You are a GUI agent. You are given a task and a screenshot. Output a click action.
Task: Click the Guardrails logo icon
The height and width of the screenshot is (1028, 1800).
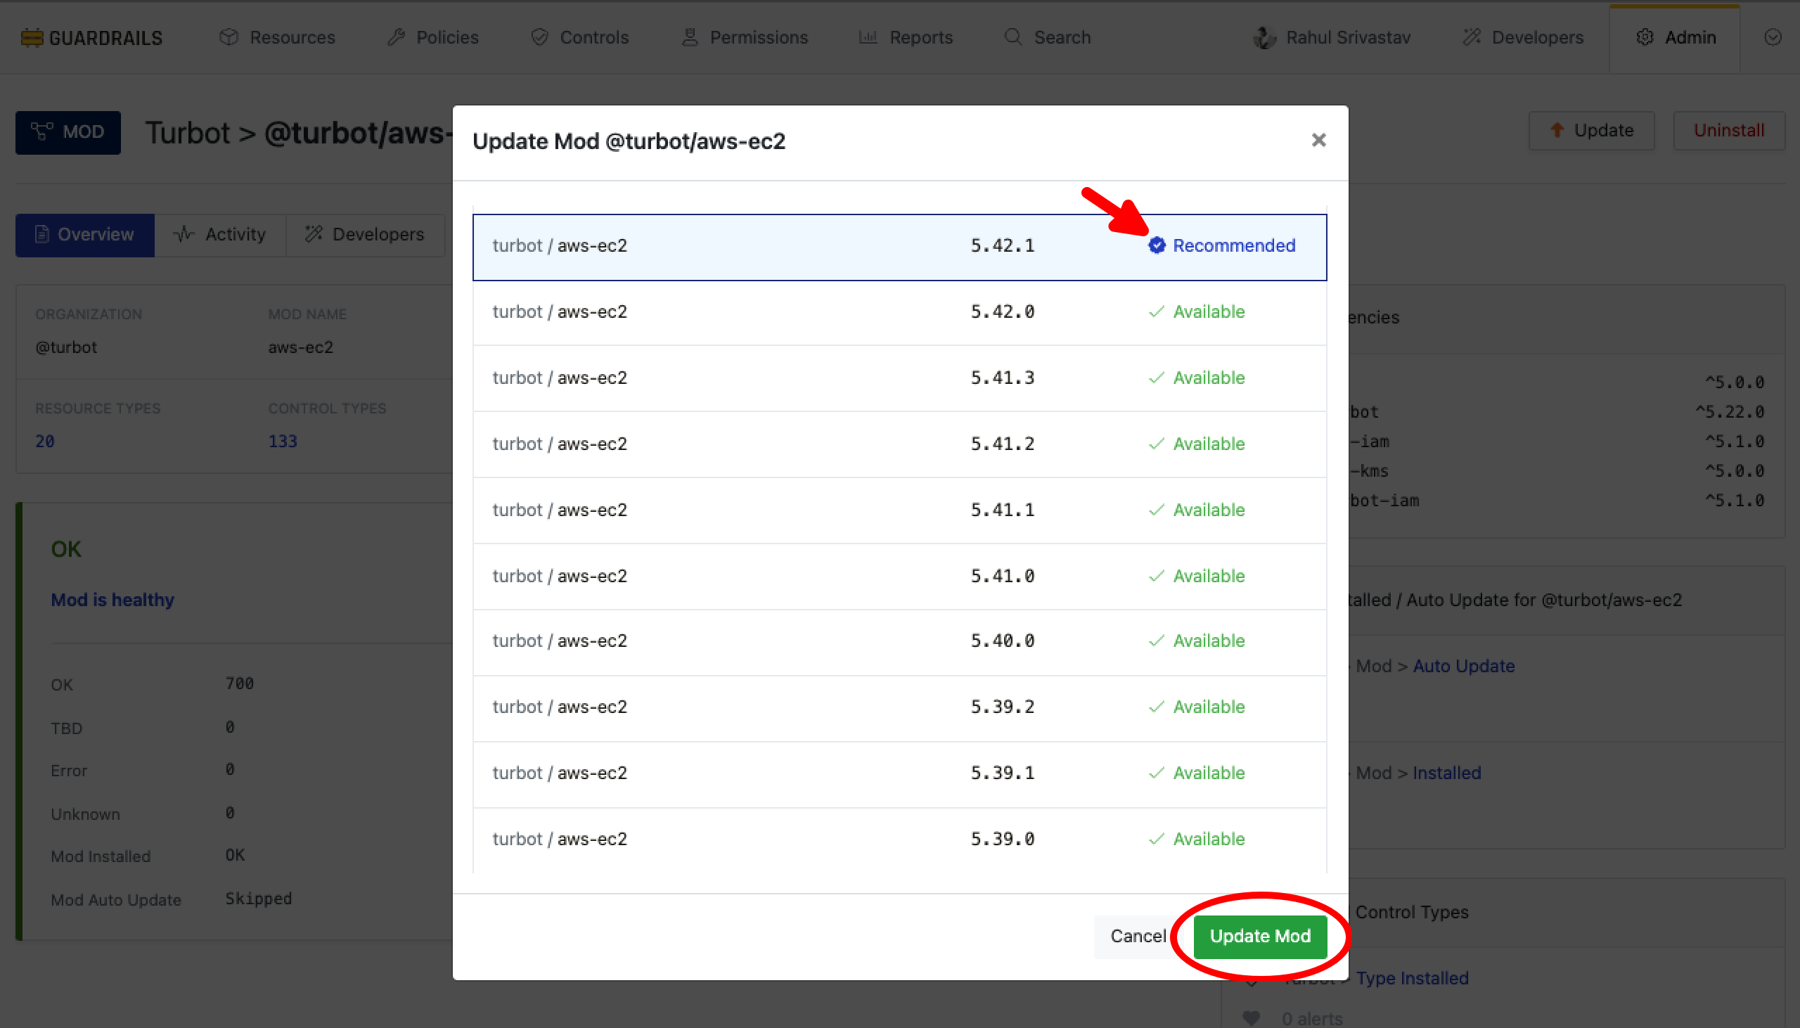click(x=32, y=37)
